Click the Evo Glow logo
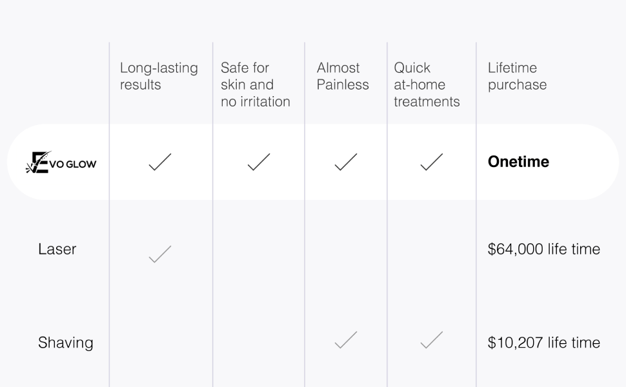The height and width of the screenshot is (387, 626). click(x=61, y=163)
